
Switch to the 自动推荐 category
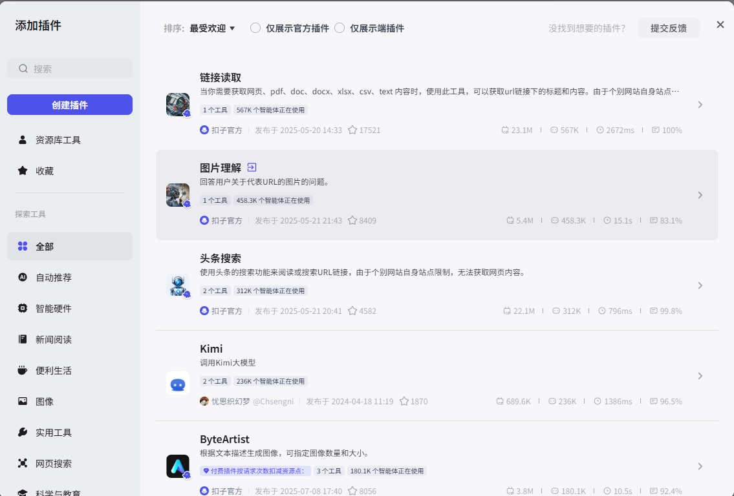pos(70,277)
